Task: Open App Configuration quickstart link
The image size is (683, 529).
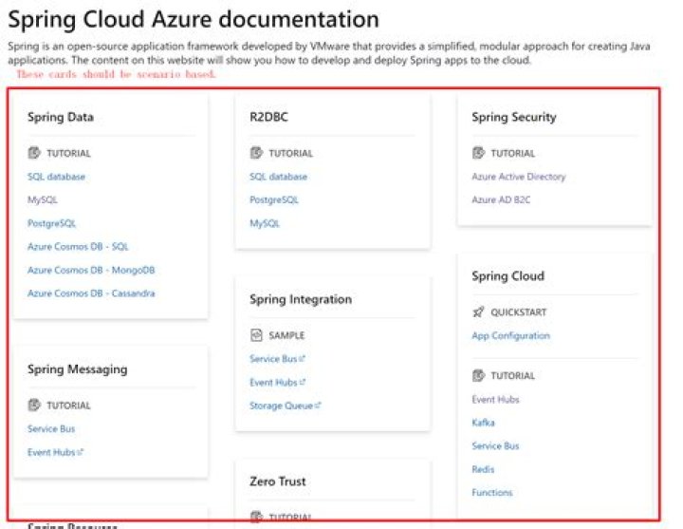Action: (x=510, y=336)
